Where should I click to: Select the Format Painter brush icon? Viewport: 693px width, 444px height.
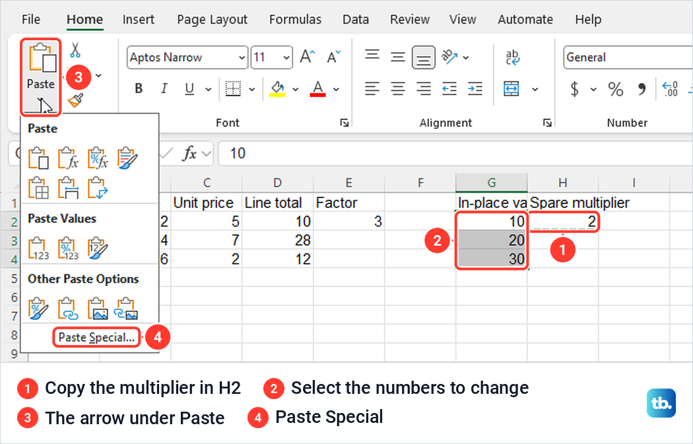click(76, 100)
